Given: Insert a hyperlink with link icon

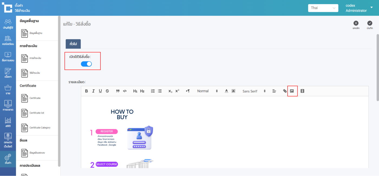Looking at the screenshot, I should click(285, 91).
